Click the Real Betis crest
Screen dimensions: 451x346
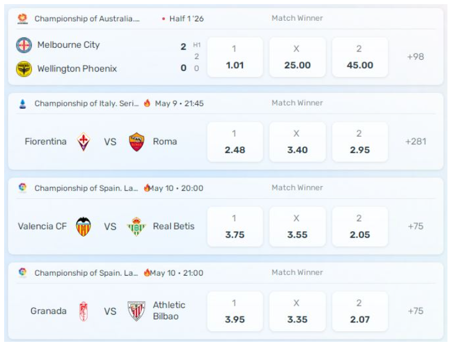(x=137, y=227)
